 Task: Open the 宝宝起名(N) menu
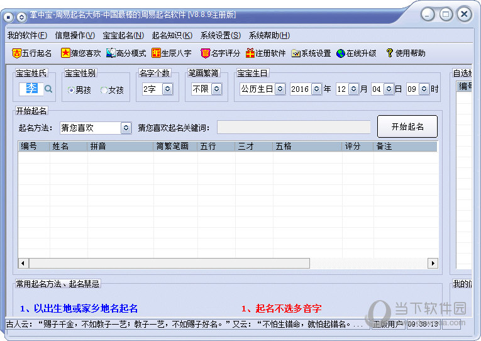coord(123,35)
